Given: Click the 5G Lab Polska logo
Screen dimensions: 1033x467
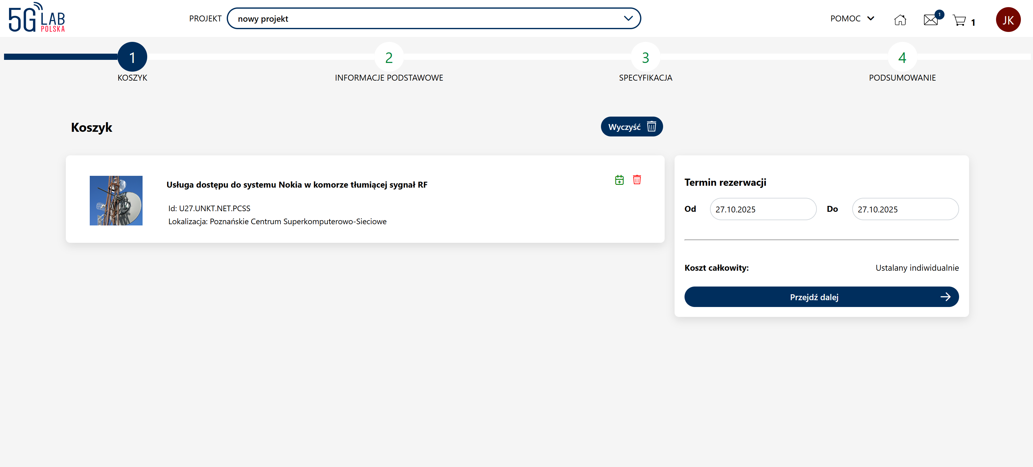Looking at the screenshot, I should 36,18.
